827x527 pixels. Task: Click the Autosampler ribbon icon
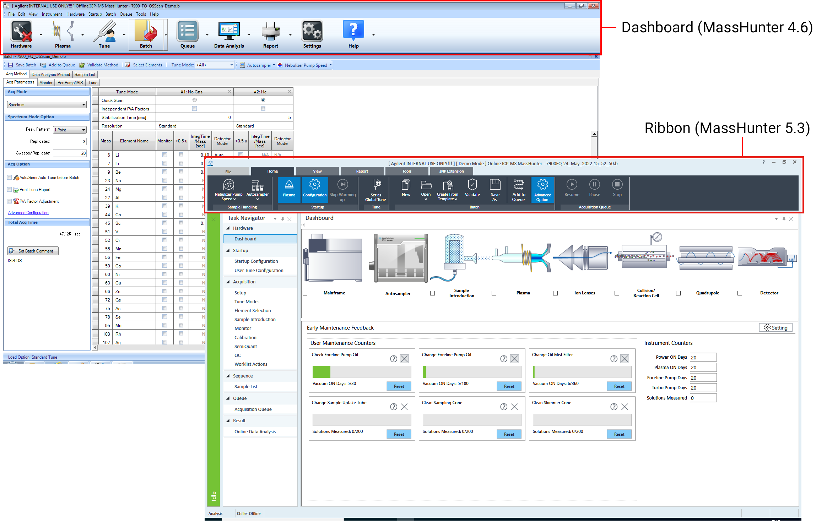(x=258, y=190)
